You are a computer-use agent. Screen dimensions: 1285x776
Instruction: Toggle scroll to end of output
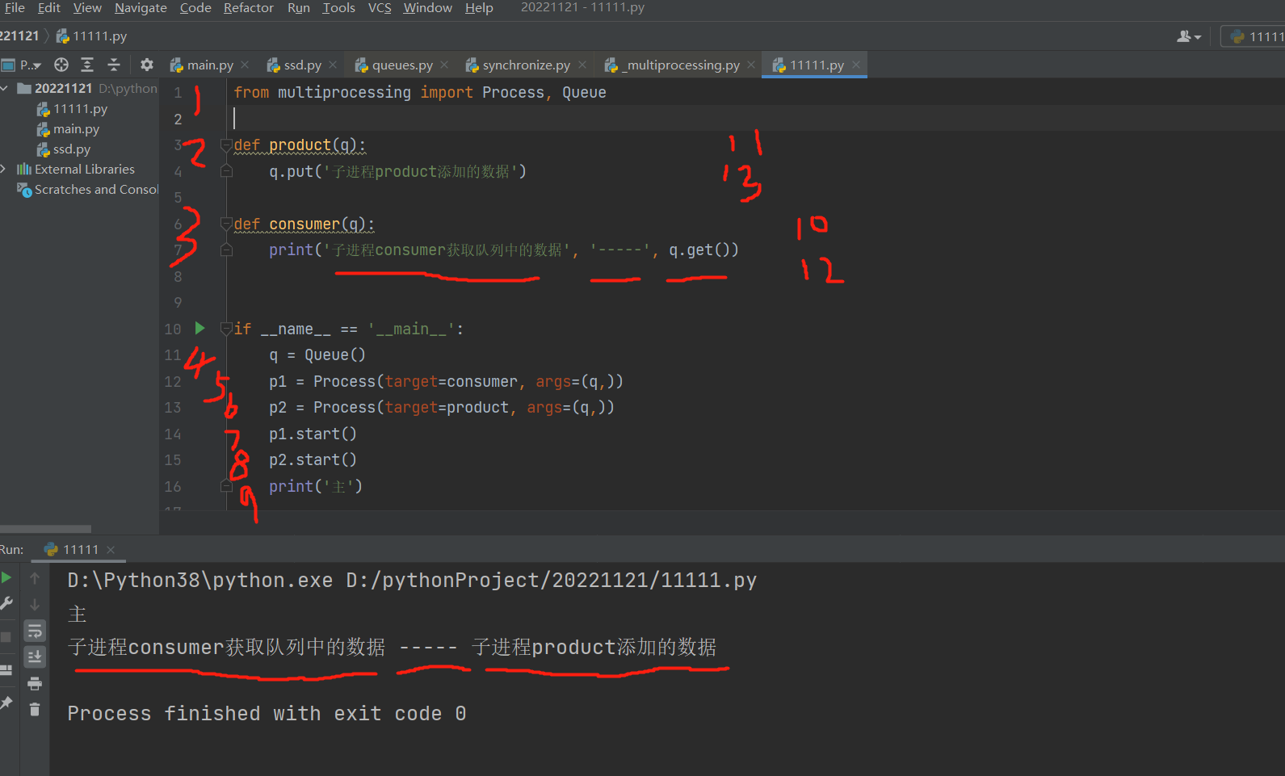point(35,656)
